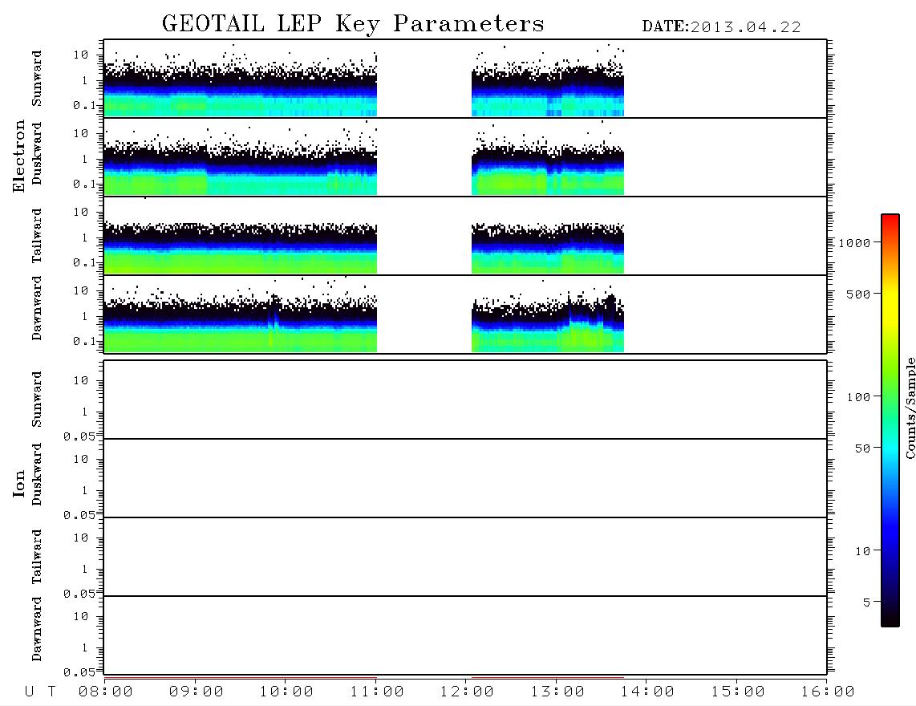Viewport: 916px width, 706px height.
Task: Click the 50 colorbar tick label
Action: coord(862,448)
